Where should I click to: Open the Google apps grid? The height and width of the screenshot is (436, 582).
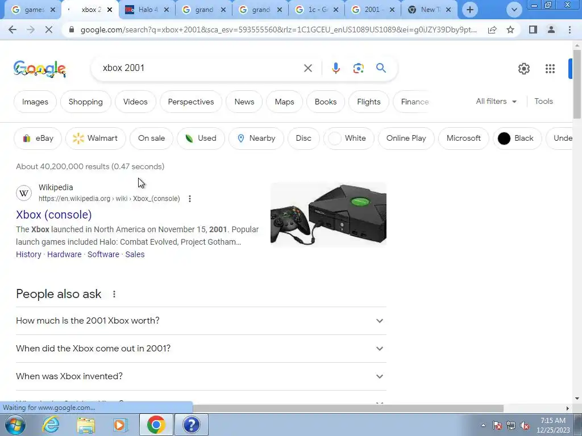[x=550, y=69]
